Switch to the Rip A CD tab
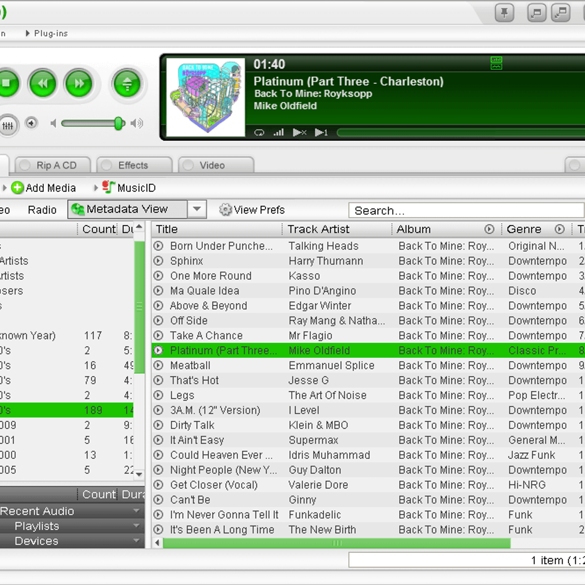 53,165
